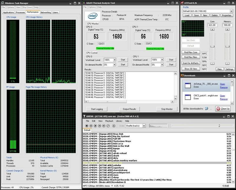Select the Default playlist tab in foobar2000
This screenshot has height=190, width=236.
87,130
